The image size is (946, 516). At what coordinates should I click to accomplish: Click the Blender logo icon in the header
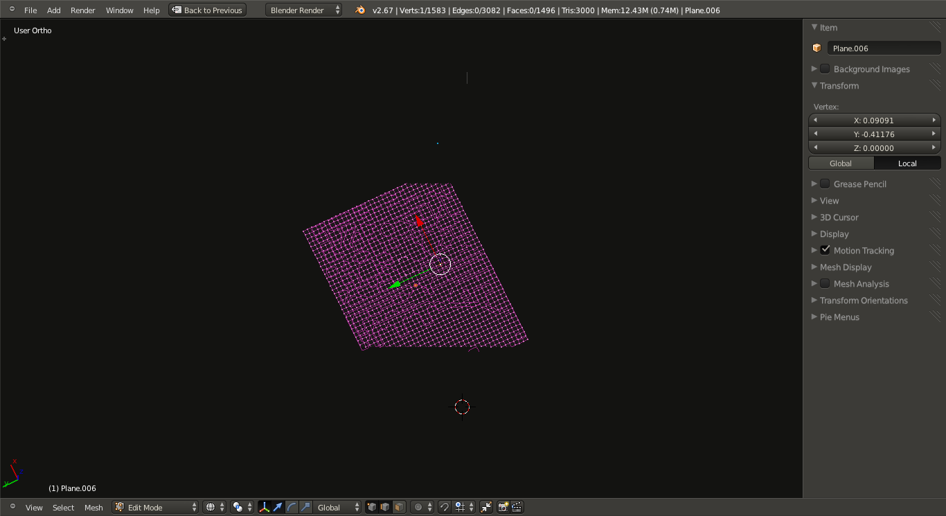coord(360,10)
